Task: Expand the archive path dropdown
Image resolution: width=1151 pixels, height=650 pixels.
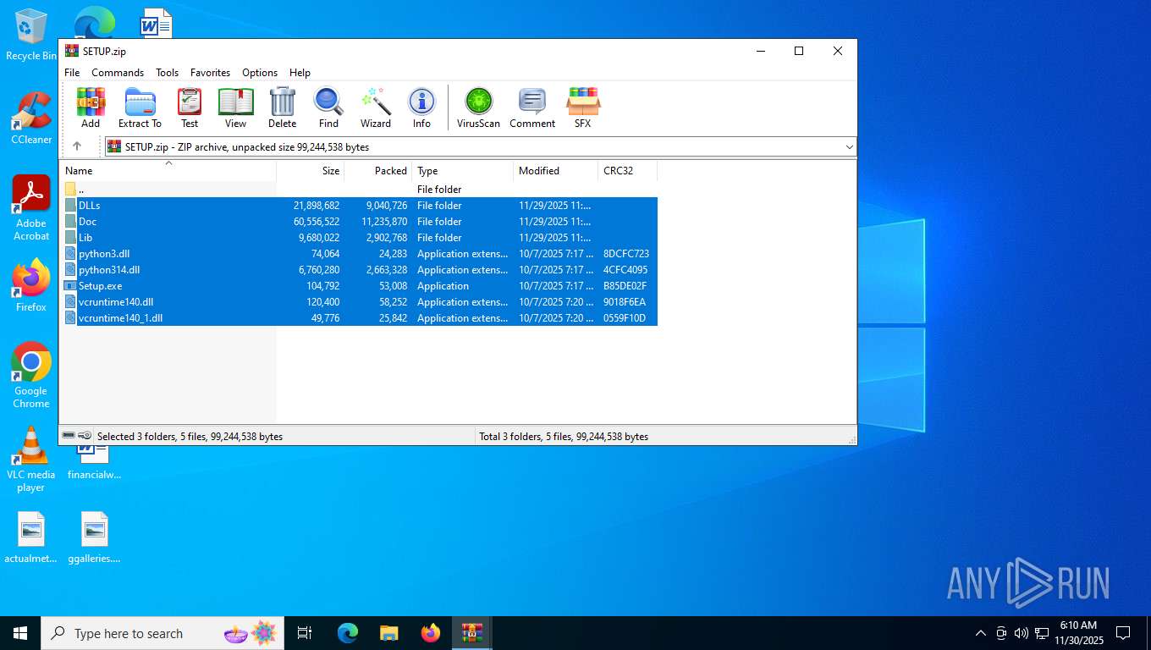Action: pos(849,147)
